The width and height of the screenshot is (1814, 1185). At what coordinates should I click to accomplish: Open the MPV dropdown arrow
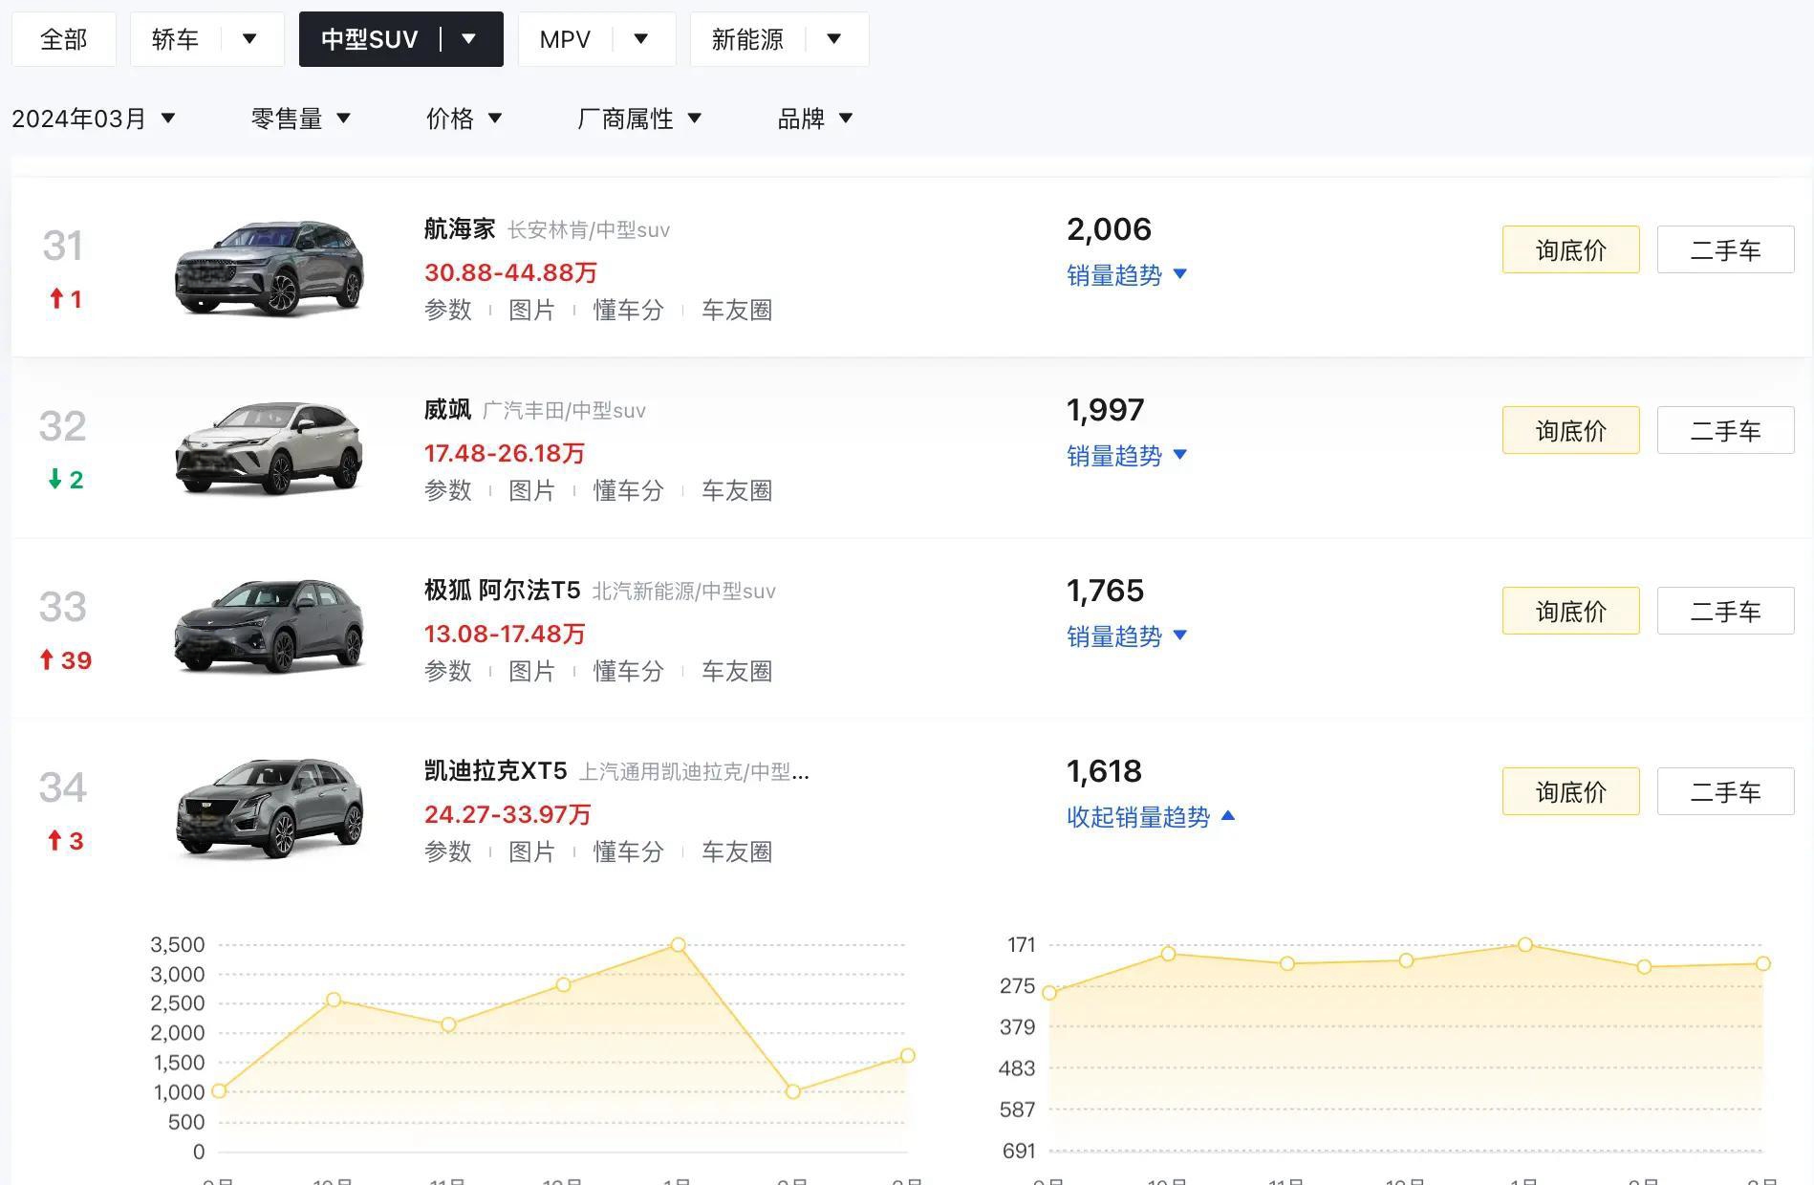641,39
